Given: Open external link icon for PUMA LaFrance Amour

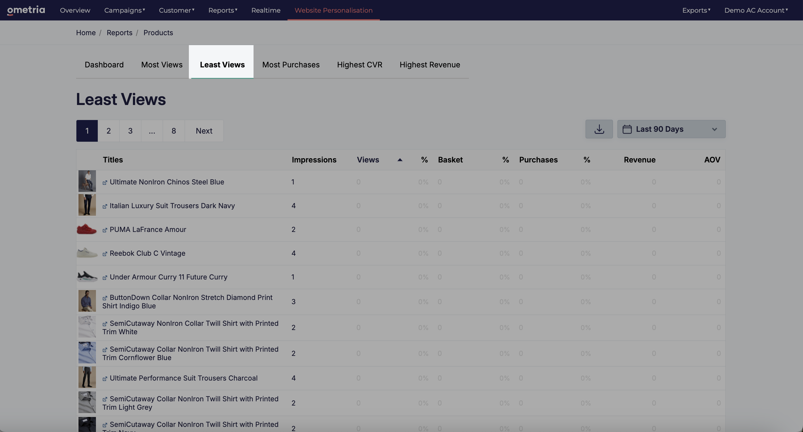Looking at the screenshot, I should tap(105, 230).
